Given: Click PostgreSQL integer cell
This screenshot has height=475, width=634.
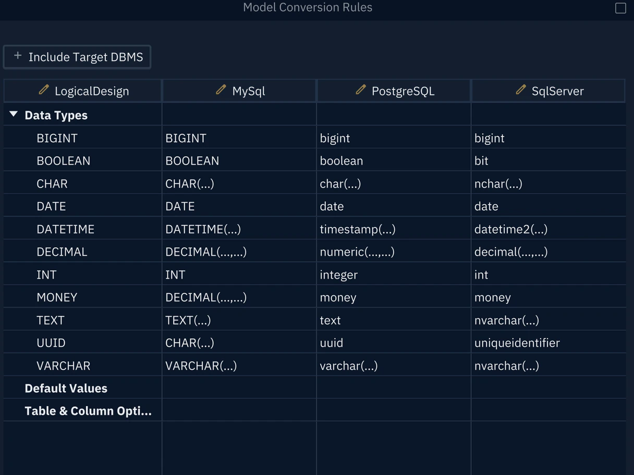Looking at the screenshot, I should [394, 274].
